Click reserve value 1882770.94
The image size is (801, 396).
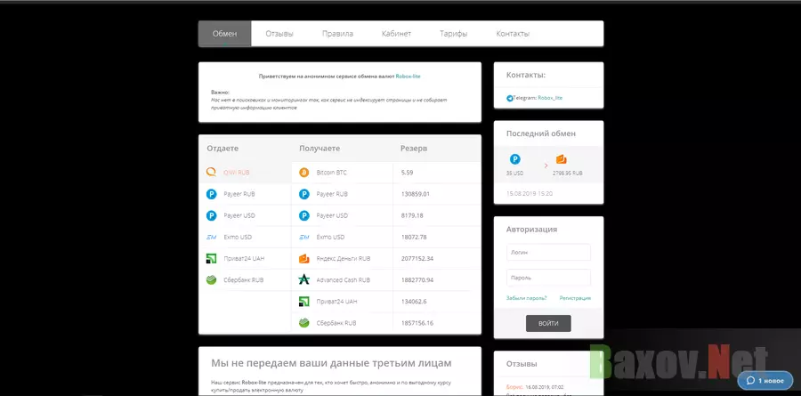417,280
